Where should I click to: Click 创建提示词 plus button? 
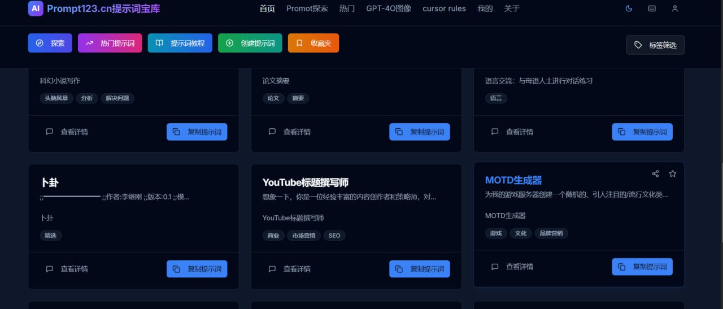[x=250, y=43]
